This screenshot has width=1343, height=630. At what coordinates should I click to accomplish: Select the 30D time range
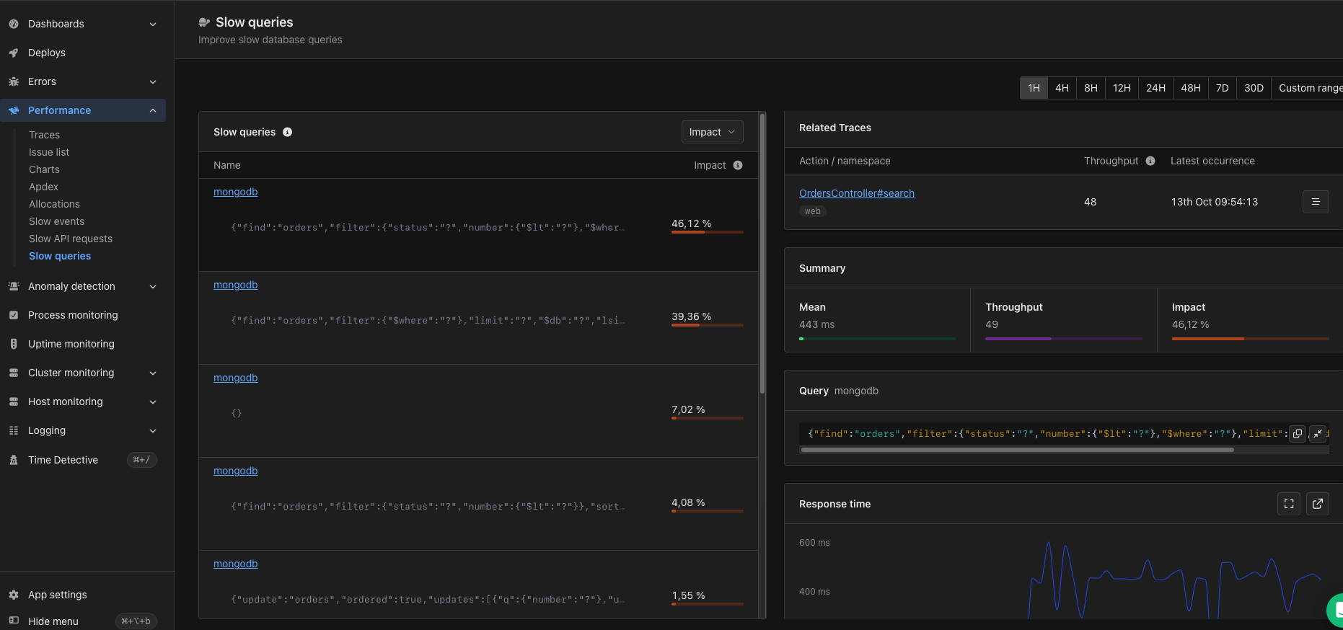point(1254,88)
